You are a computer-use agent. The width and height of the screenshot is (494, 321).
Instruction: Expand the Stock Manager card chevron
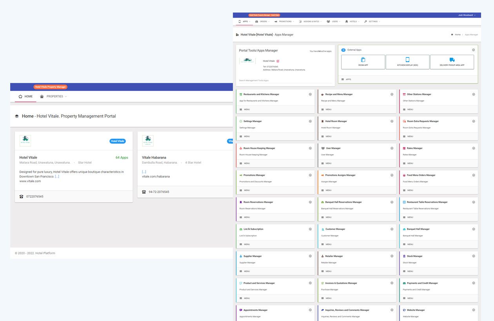[474, 256]
